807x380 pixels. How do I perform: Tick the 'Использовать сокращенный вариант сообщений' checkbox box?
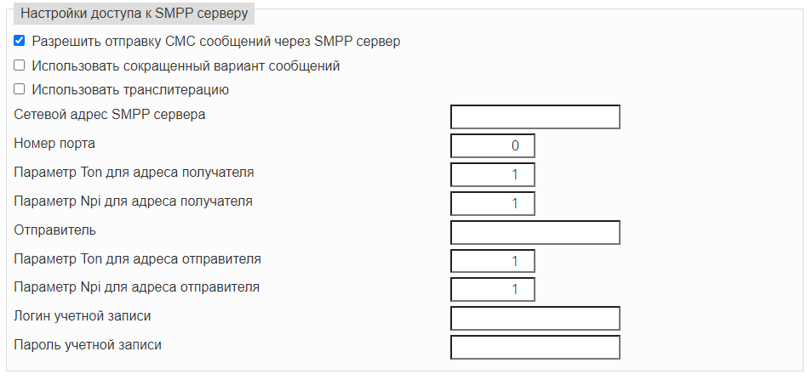coord(19,65)
